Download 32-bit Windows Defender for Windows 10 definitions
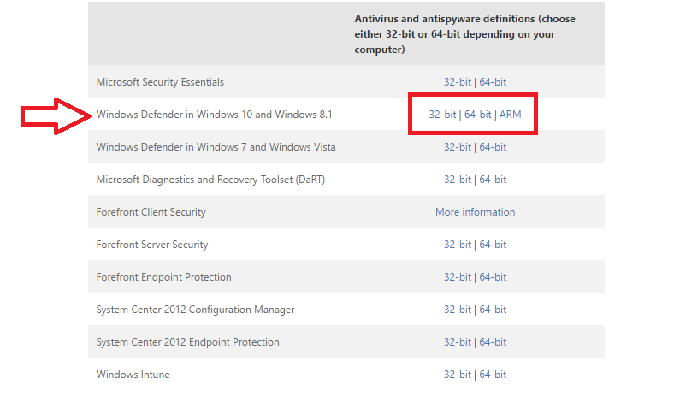 [442, 115]
